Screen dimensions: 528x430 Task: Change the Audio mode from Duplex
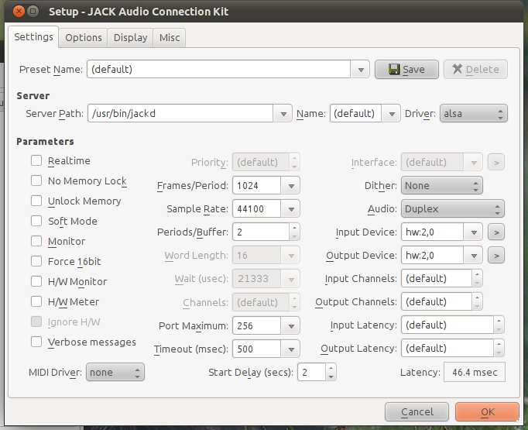[x=453, y=209]
